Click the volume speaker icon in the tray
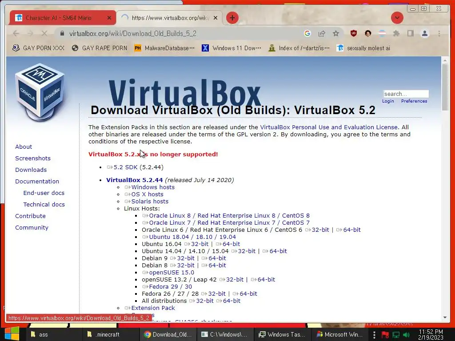Viewport: 455px width, 341px height. (x=406, y=335)
